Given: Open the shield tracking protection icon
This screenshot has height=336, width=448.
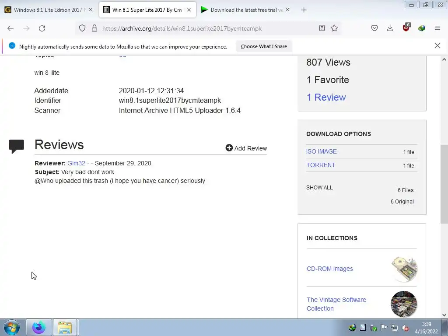Looking at the screenshot, I should click(82, 28).
